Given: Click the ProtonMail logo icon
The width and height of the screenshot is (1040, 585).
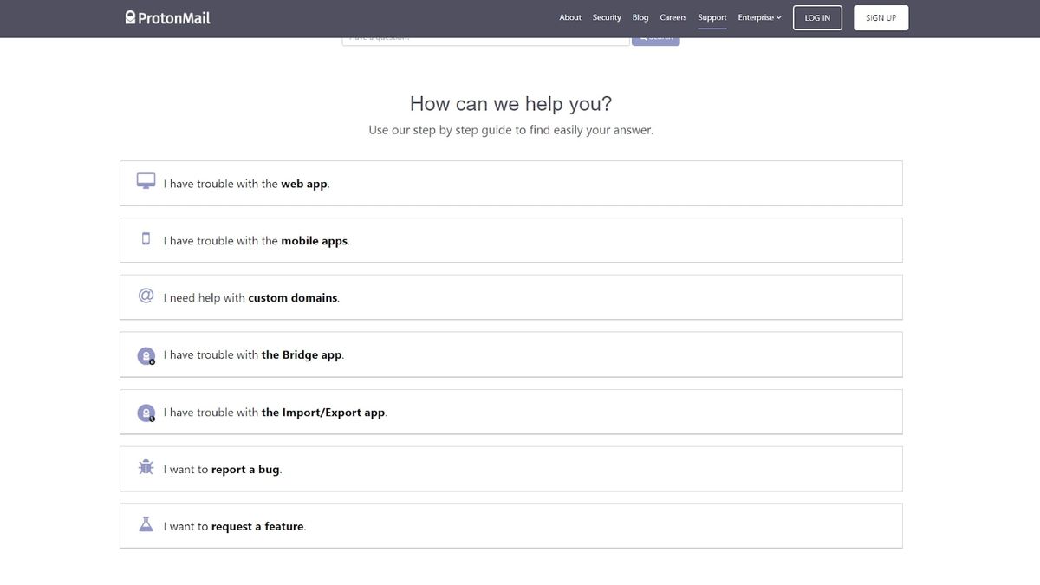Looking at the screenshot, I should [130, 16].
